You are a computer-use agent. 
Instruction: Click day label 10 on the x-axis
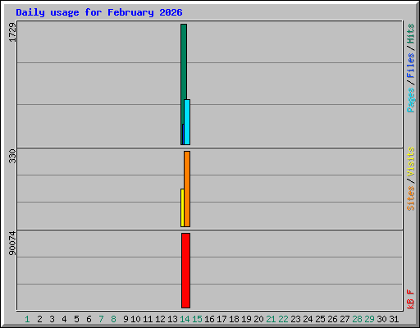(135, 319)
